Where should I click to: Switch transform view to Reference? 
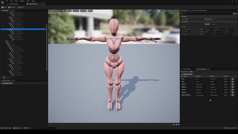(x=214, y=24)
